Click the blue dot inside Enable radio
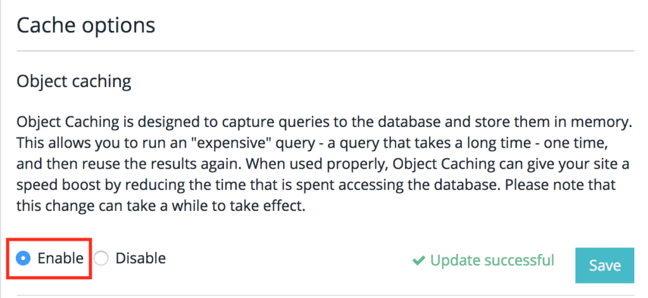The image size is (648, 298). pos(23,258)
